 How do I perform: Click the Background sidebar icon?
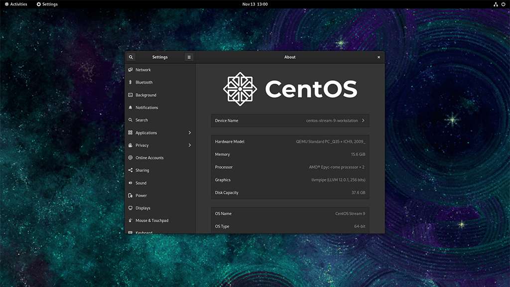[130, 95]
